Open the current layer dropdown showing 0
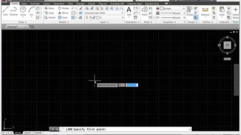 tap(104, 18)
